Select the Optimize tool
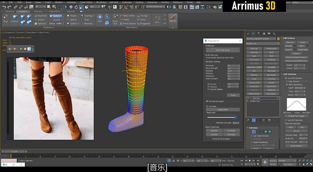Viewport: 313px width, 172px height. [40, 24]
